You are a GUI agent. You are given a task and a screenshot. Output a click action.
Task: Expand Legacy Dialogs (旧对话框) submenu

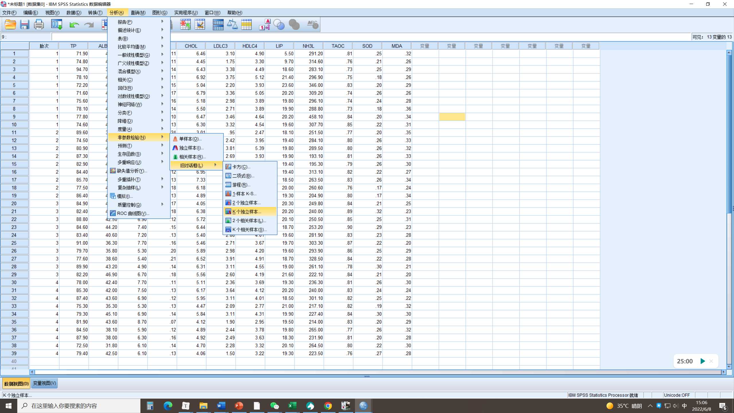point(197,165)
